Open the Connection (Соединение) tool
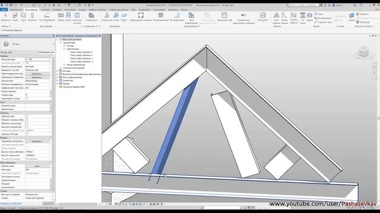This screenshot has height=213, width=380. [x=91, y=17]
